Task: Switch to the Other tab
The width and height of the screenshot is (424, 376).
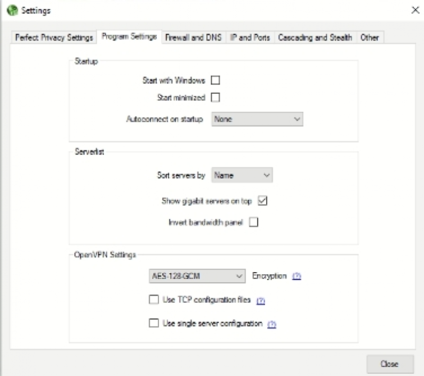Action: 370,37
